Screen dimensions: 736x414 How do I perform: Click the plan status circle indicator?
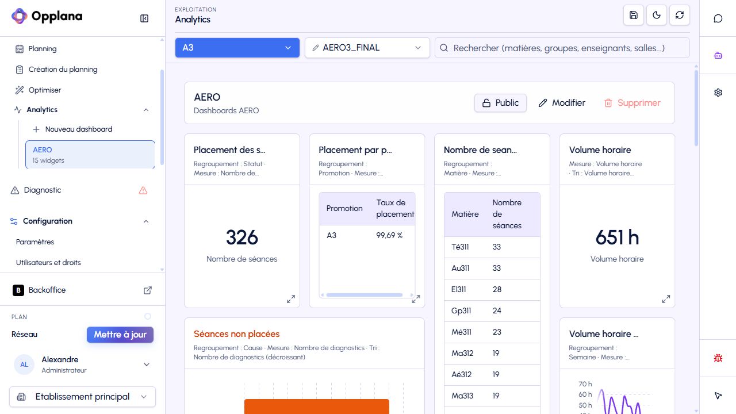click(148, 316)
